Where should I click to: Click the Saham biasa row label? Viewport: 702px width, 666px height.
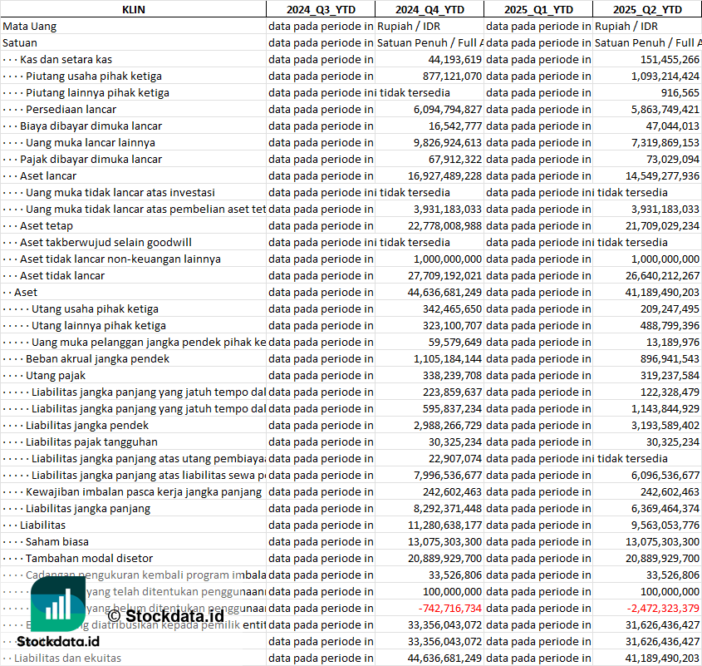tap(56, 542)
